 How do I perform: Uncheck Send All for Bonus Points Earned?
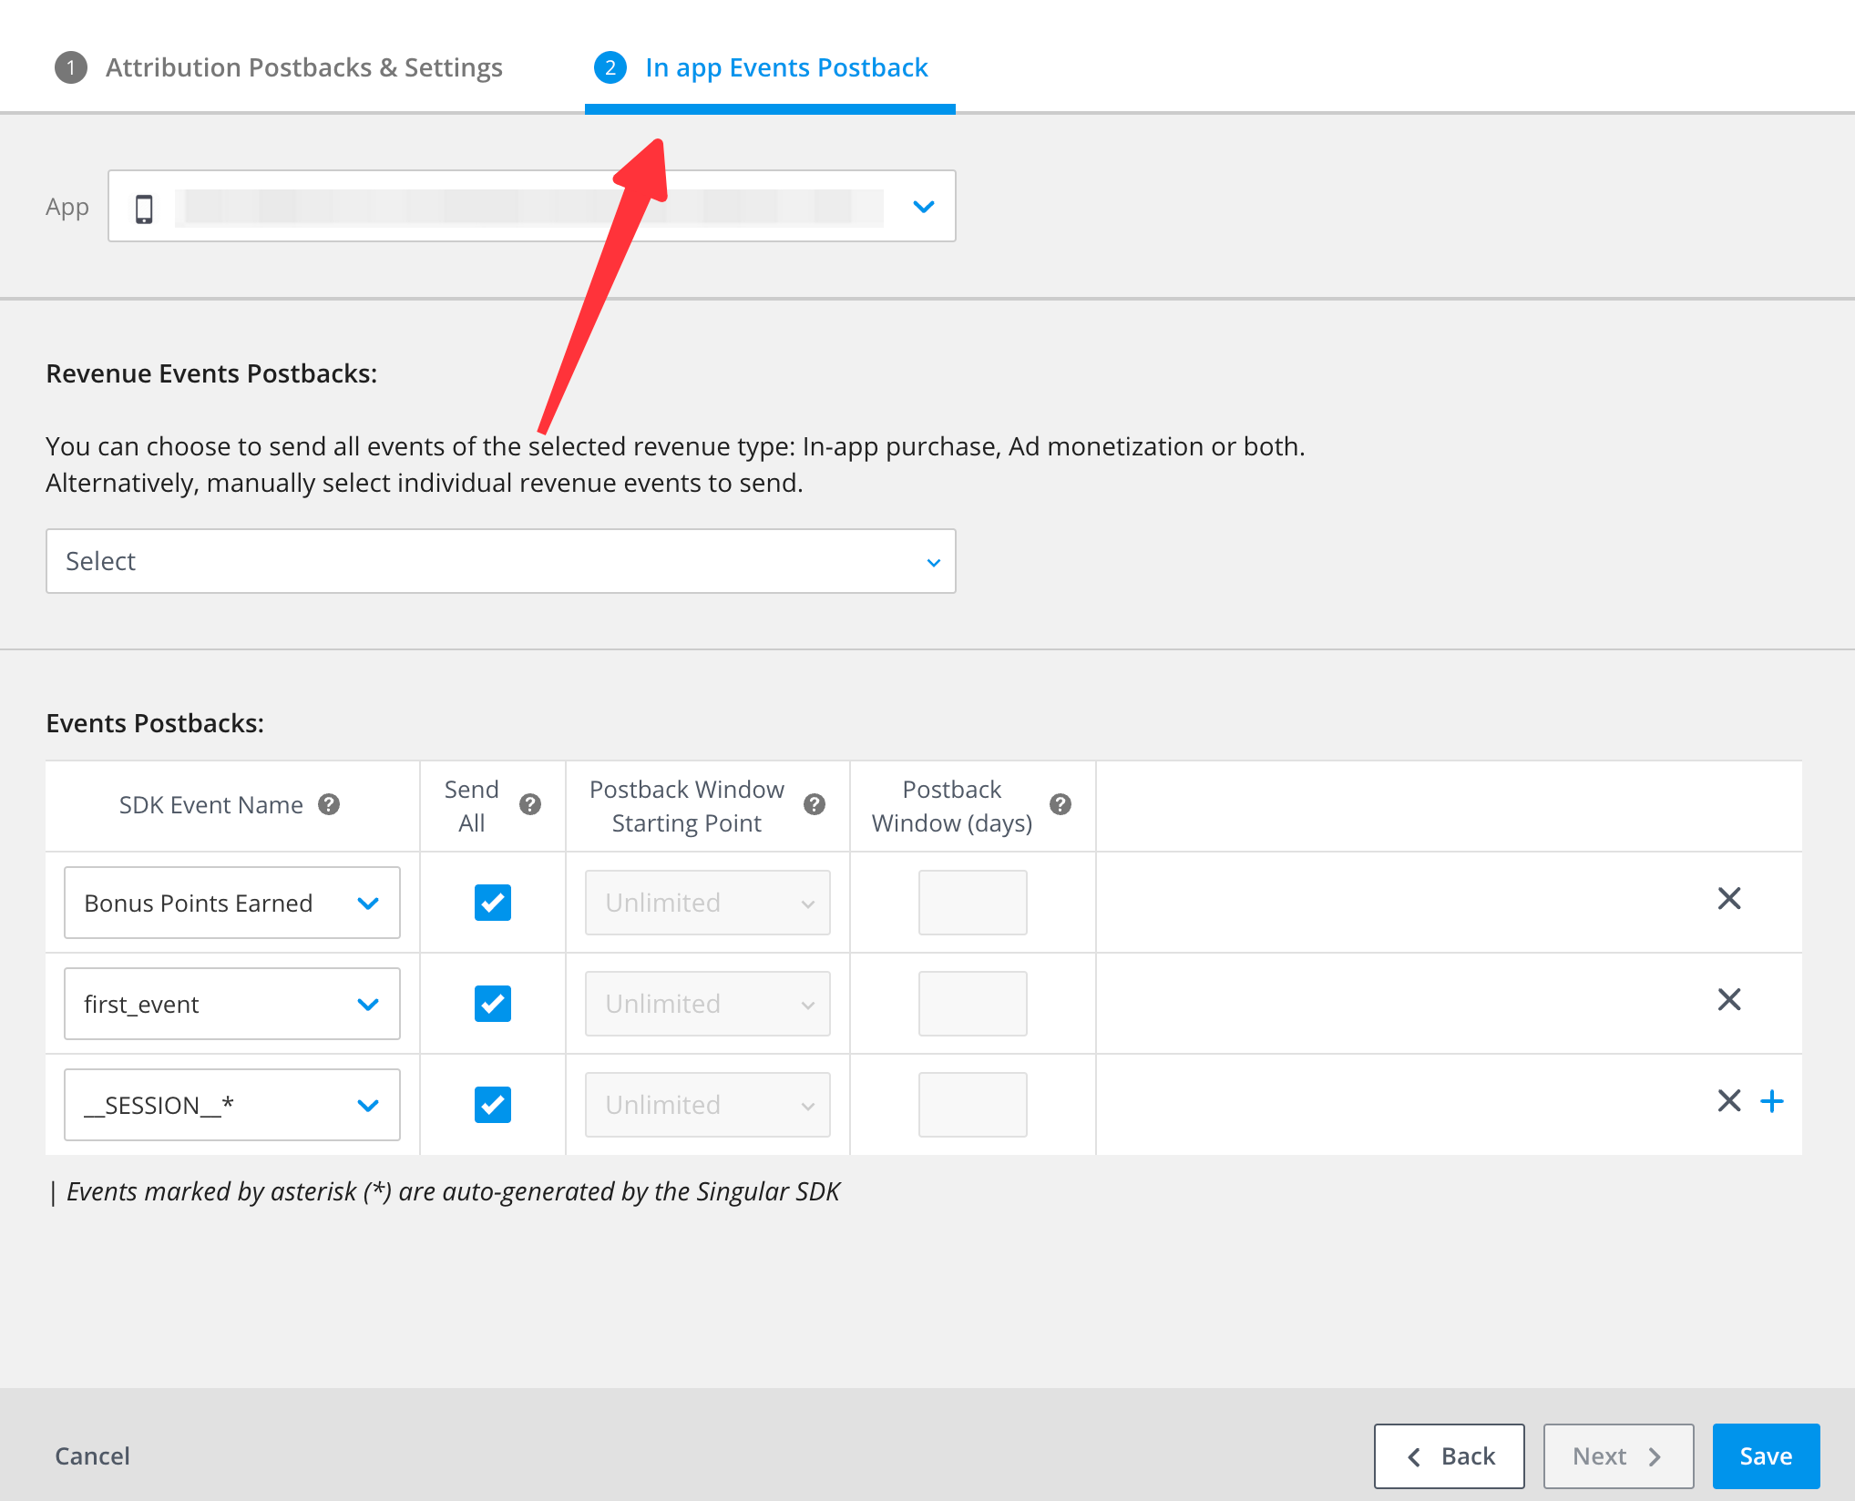point(493,903)
